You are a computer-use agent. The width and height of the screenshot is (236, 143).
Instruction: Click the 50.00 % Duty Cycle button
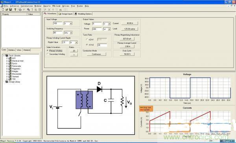pyautogui.click(x=127, y=54)
